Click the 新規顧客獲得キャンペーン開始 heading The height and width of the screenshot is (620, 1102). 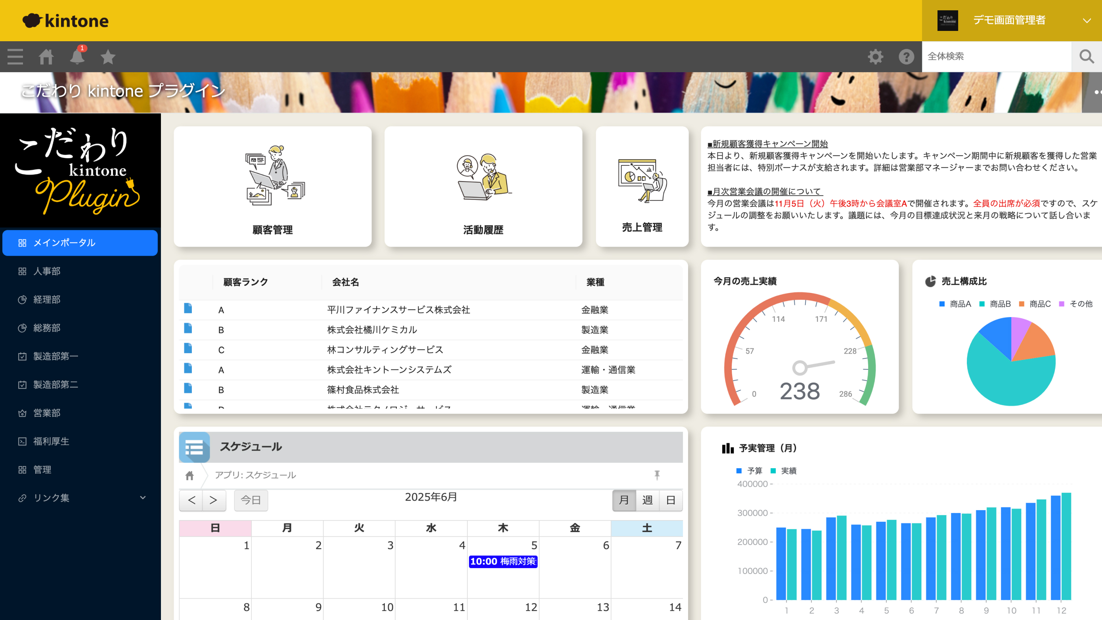tap(767, 144)
